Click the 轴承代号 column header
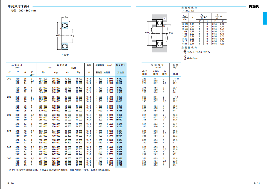The height and width of the screenshot is (189, 267). [x=121, y=65]
